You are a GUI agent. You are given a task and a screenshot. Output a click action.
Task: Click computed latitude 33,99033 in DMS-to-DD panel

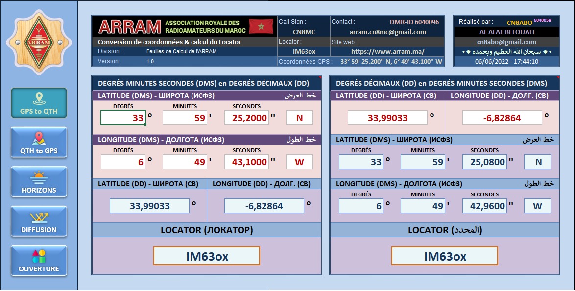tap(149, 206)
